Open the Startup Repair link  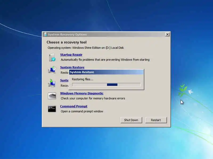tap(71, 55)
